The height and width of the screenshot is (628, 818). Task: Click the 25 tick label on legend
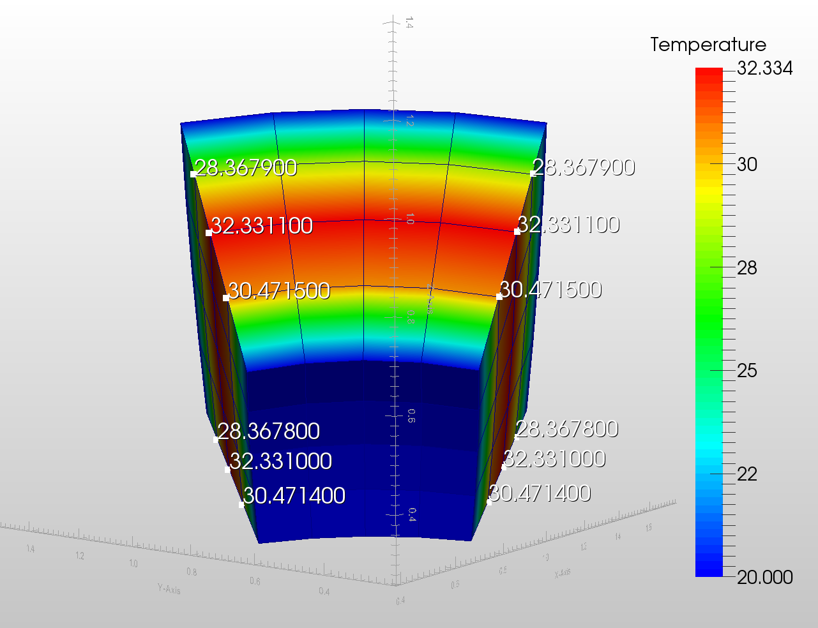(747, 371)
